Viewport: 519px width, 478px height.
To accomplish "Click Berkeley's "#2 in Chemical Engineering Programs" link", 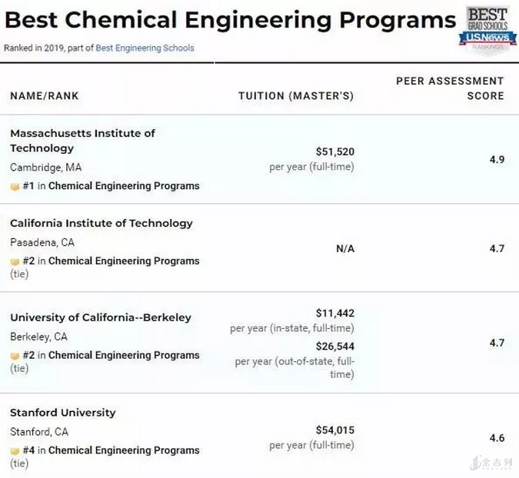I will point(111,356).
